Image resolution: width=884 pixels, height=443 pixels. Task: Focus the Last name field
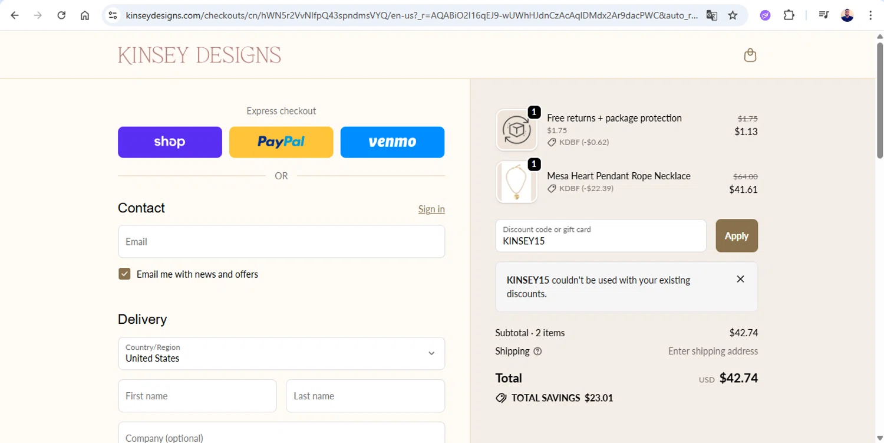(x=365, y=396)
